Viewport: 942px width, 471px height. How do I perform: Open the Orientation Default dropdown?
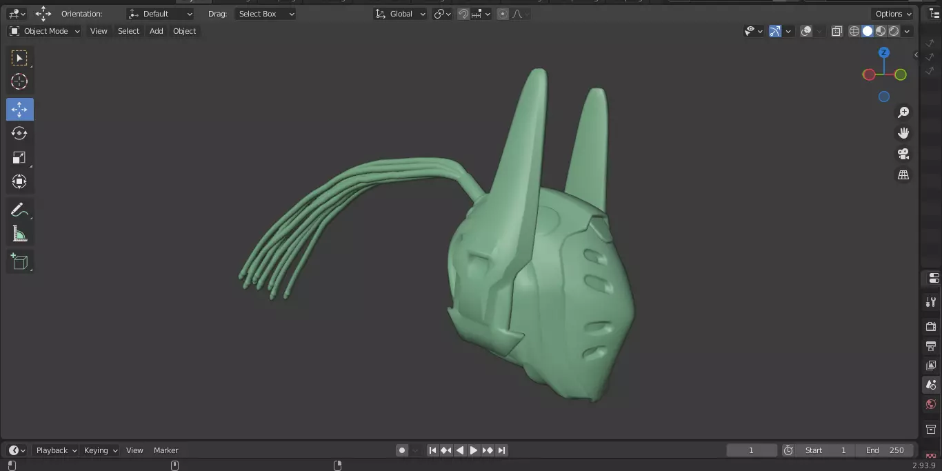pyautogui.click(x=161, y=14)
